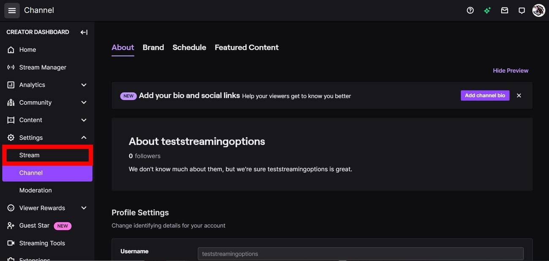Open the hamburger menu icon
The image size is (549, 261).
click(12, 11)
